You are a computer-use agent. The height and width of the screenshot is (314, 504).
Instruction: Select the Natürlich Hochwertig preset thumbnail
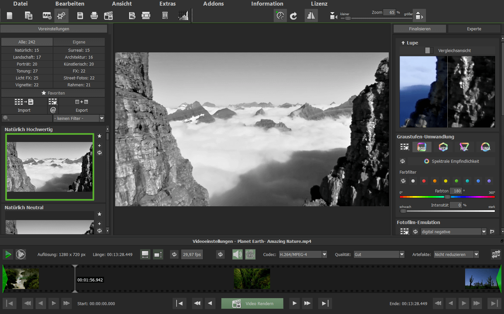pos(50,167)
